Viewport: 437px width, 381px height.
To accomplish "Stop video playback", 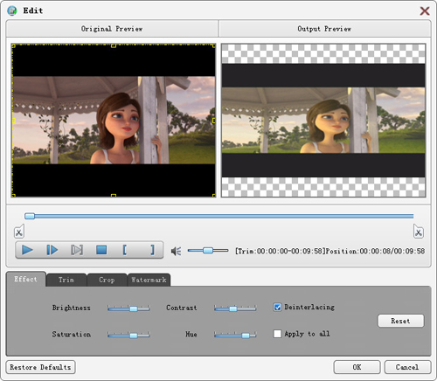I will (101, 250).
